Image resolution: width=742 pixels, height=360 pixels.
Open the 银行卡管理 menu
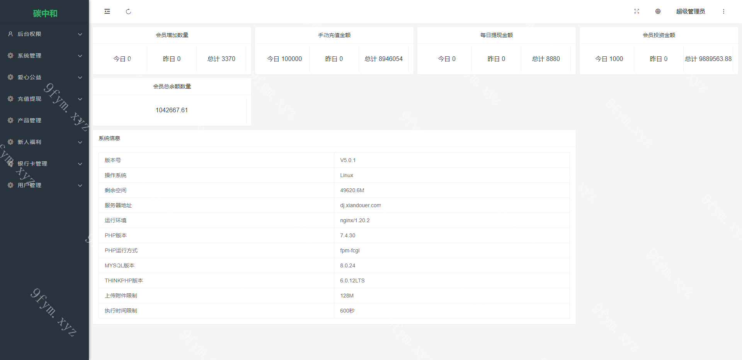tap(44, 164)
